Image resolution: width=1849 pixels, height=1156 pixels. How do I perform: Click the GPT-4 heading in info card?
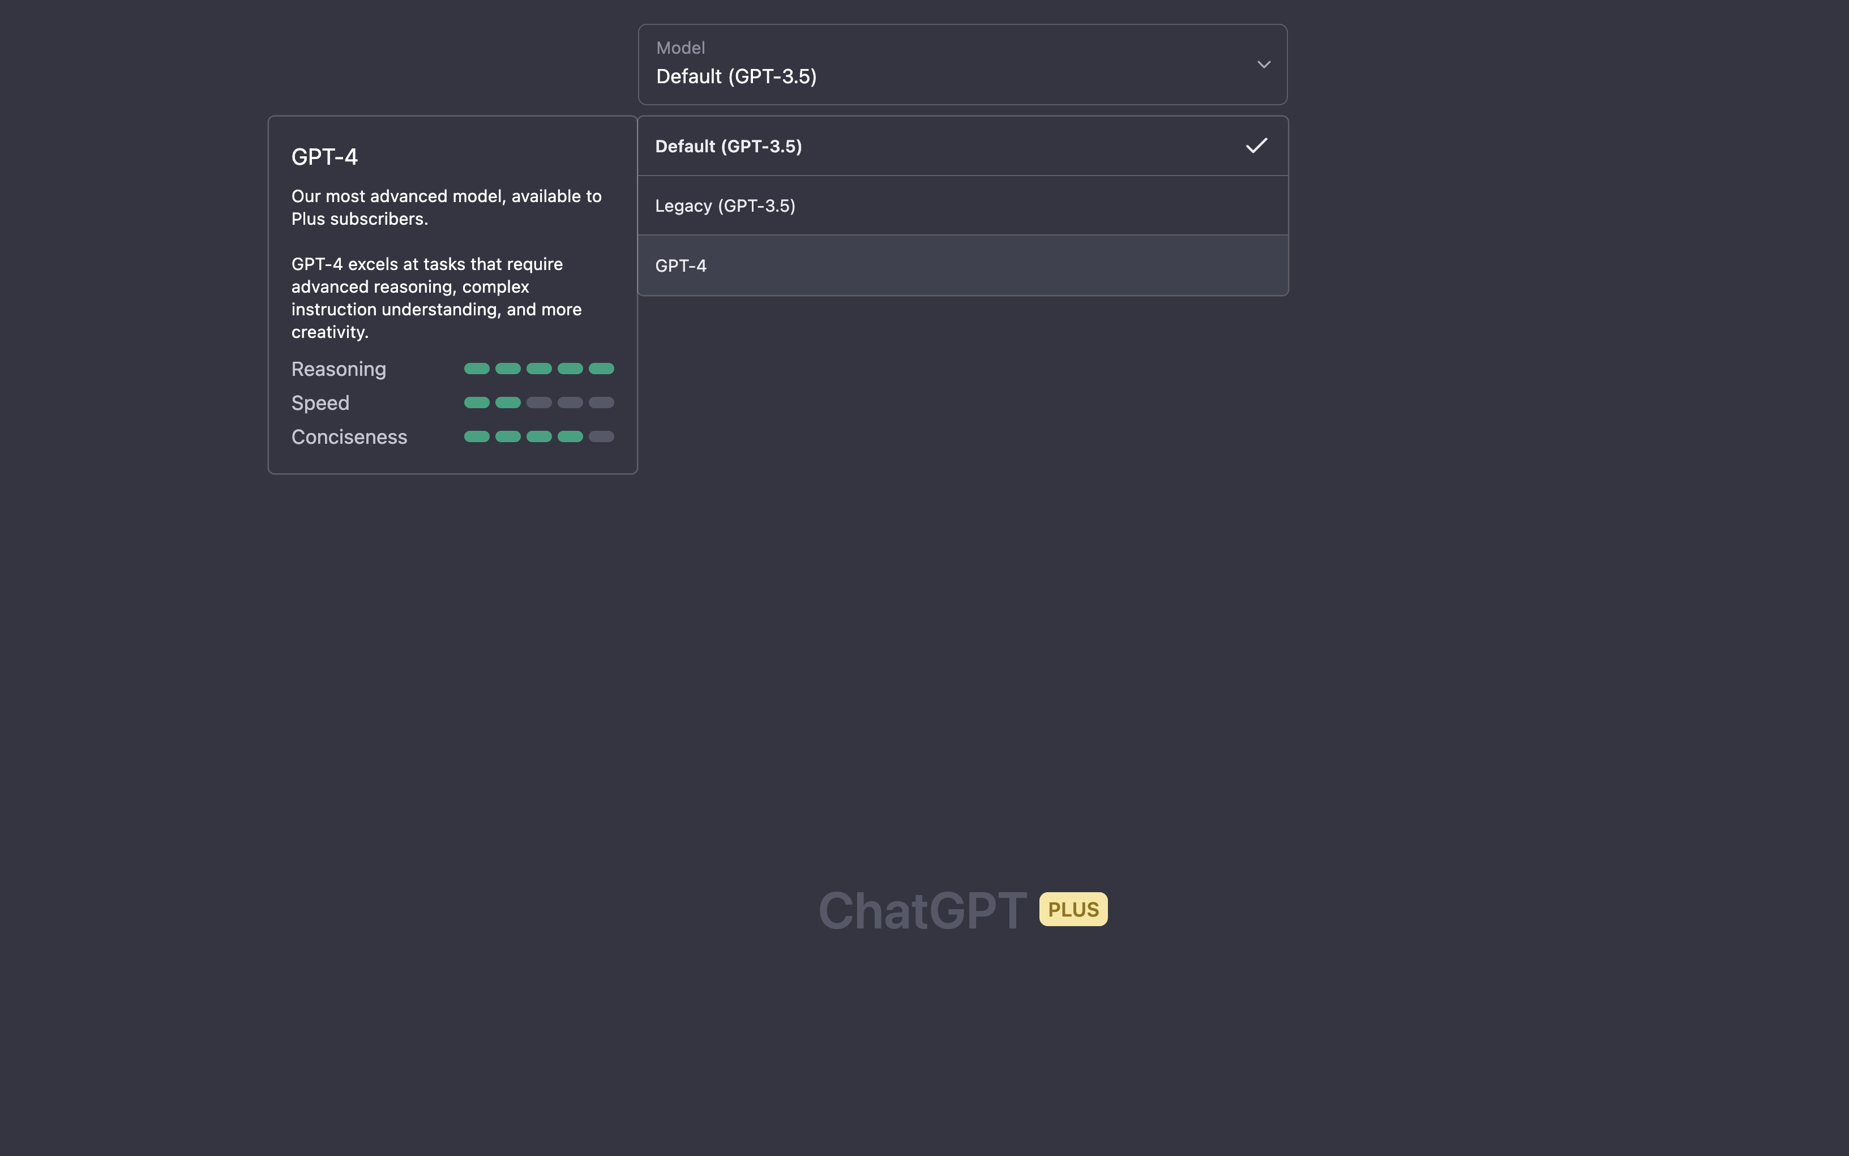324,157
